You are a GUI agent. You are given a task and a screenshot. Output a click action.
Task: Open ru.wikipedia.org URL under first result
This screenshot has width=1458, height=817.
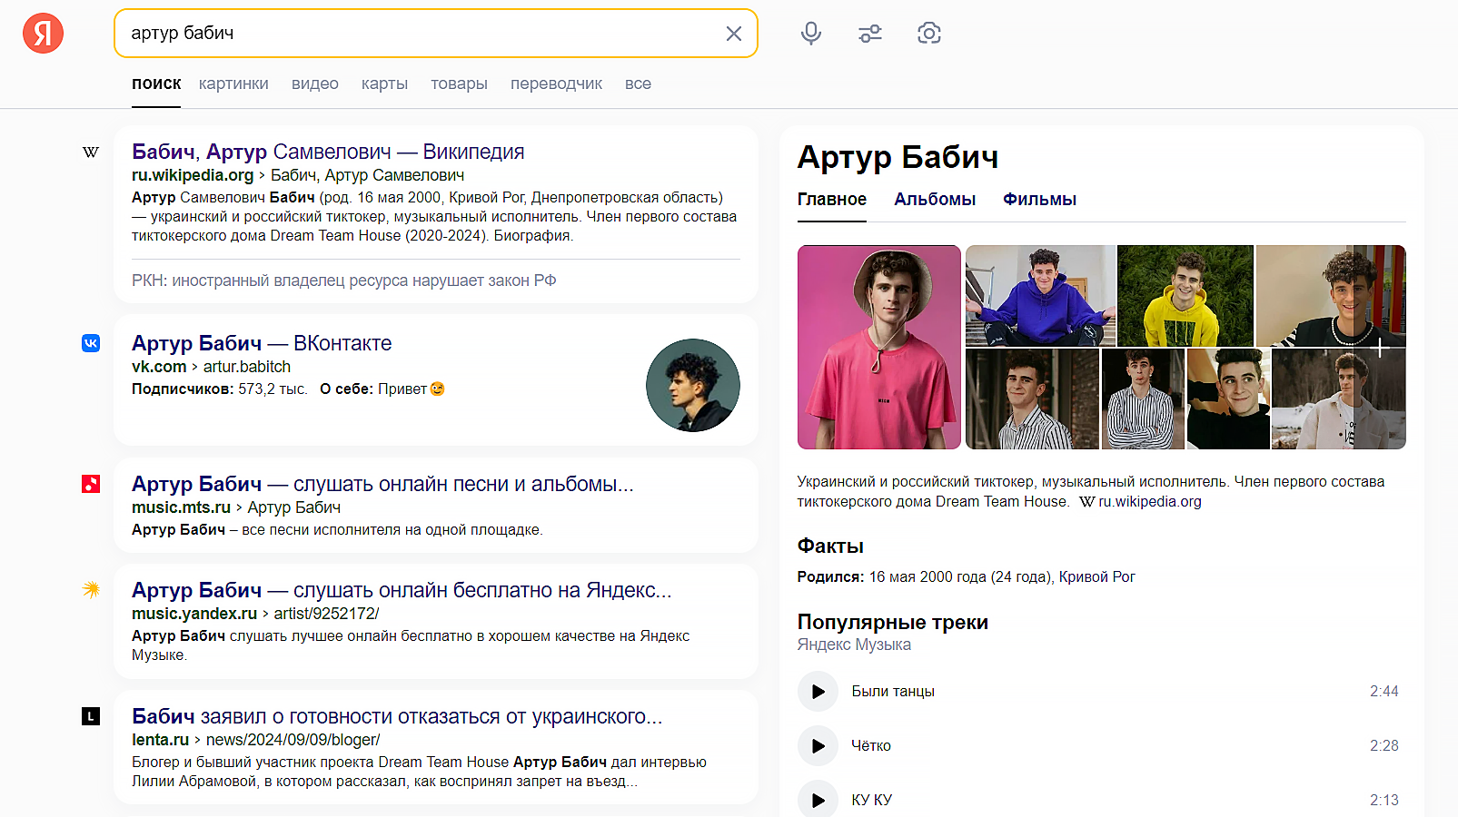pos(193,175)
